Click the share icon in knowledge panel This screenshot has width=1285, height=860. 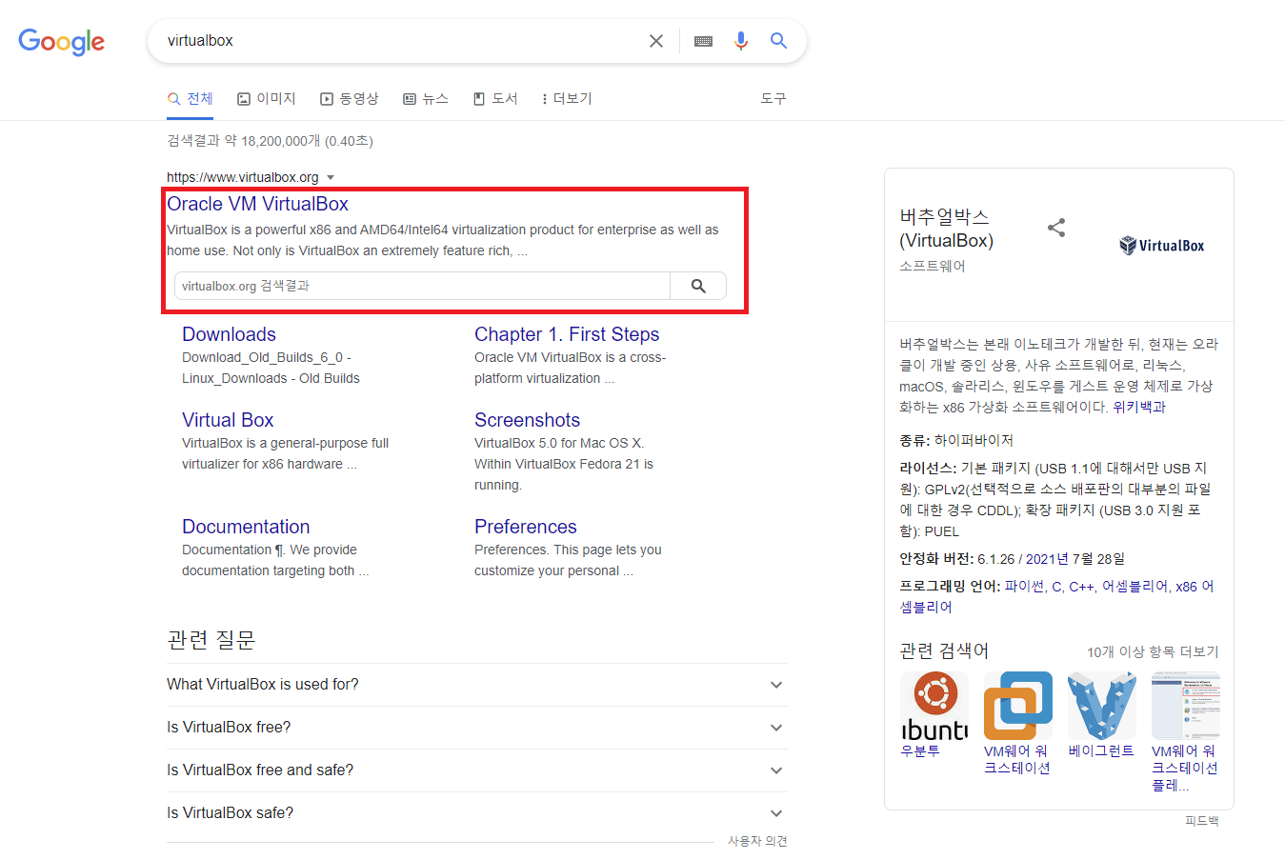[1056, 228]
